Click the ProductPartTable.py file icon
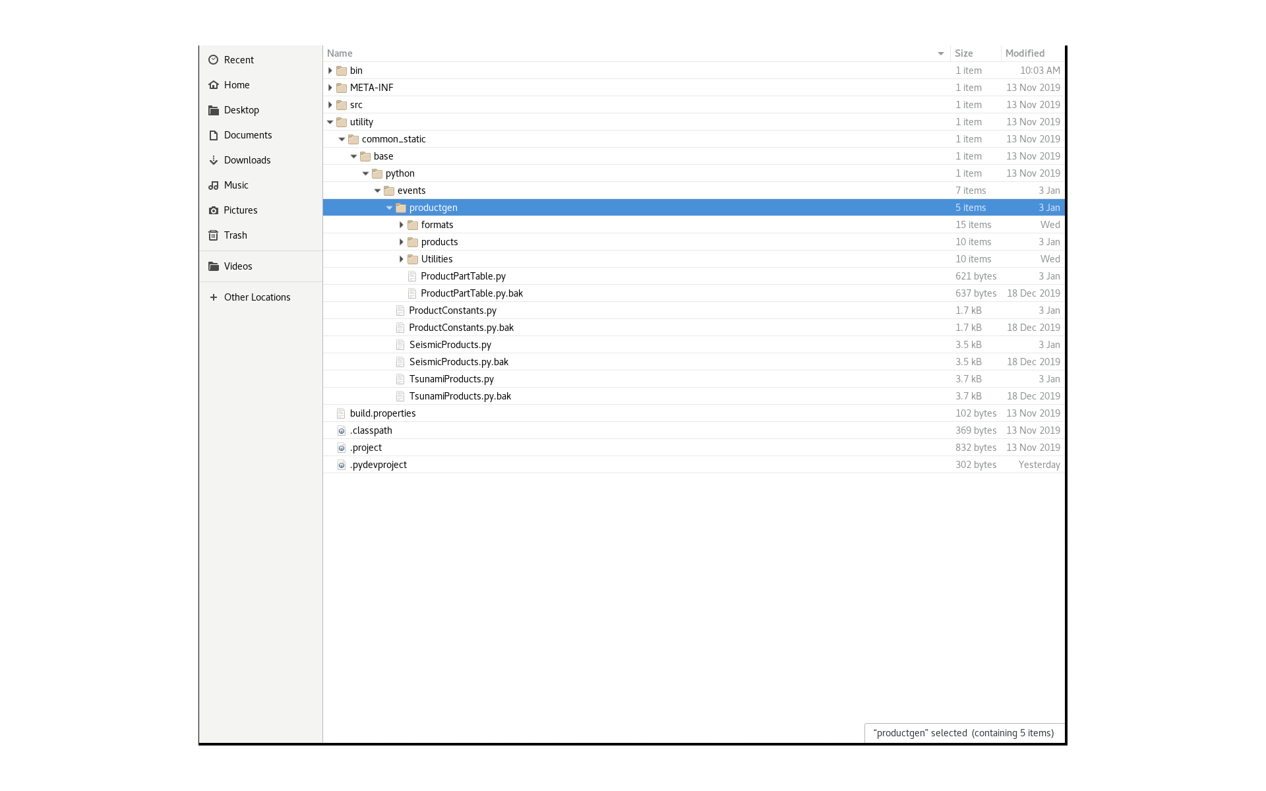This screenshot has height=791, width=1266. point(412,276)
